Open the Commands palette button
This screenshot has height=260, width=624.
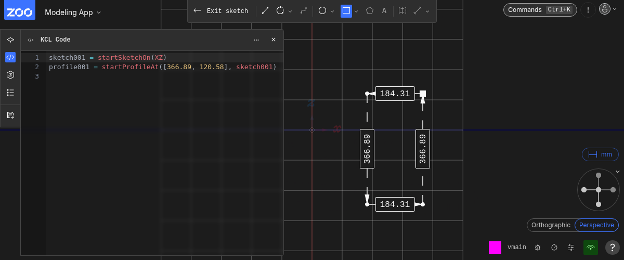tap(540, 9)
